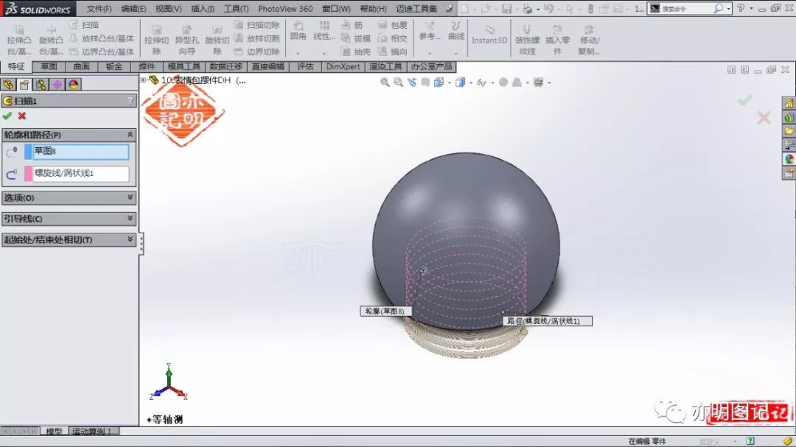
Task: Open the 线性阵列 pattern dropdown arrow
Action: point(324,53)
